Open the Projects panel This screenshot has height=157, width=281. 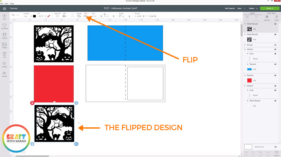5,36
